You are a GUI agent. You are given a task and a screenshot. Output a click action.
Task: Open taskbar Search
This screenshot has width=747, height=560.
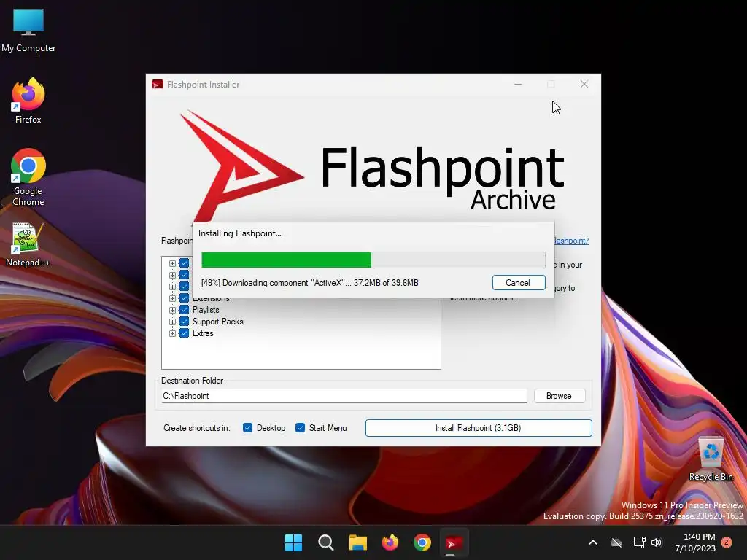[x=326, y=542]
